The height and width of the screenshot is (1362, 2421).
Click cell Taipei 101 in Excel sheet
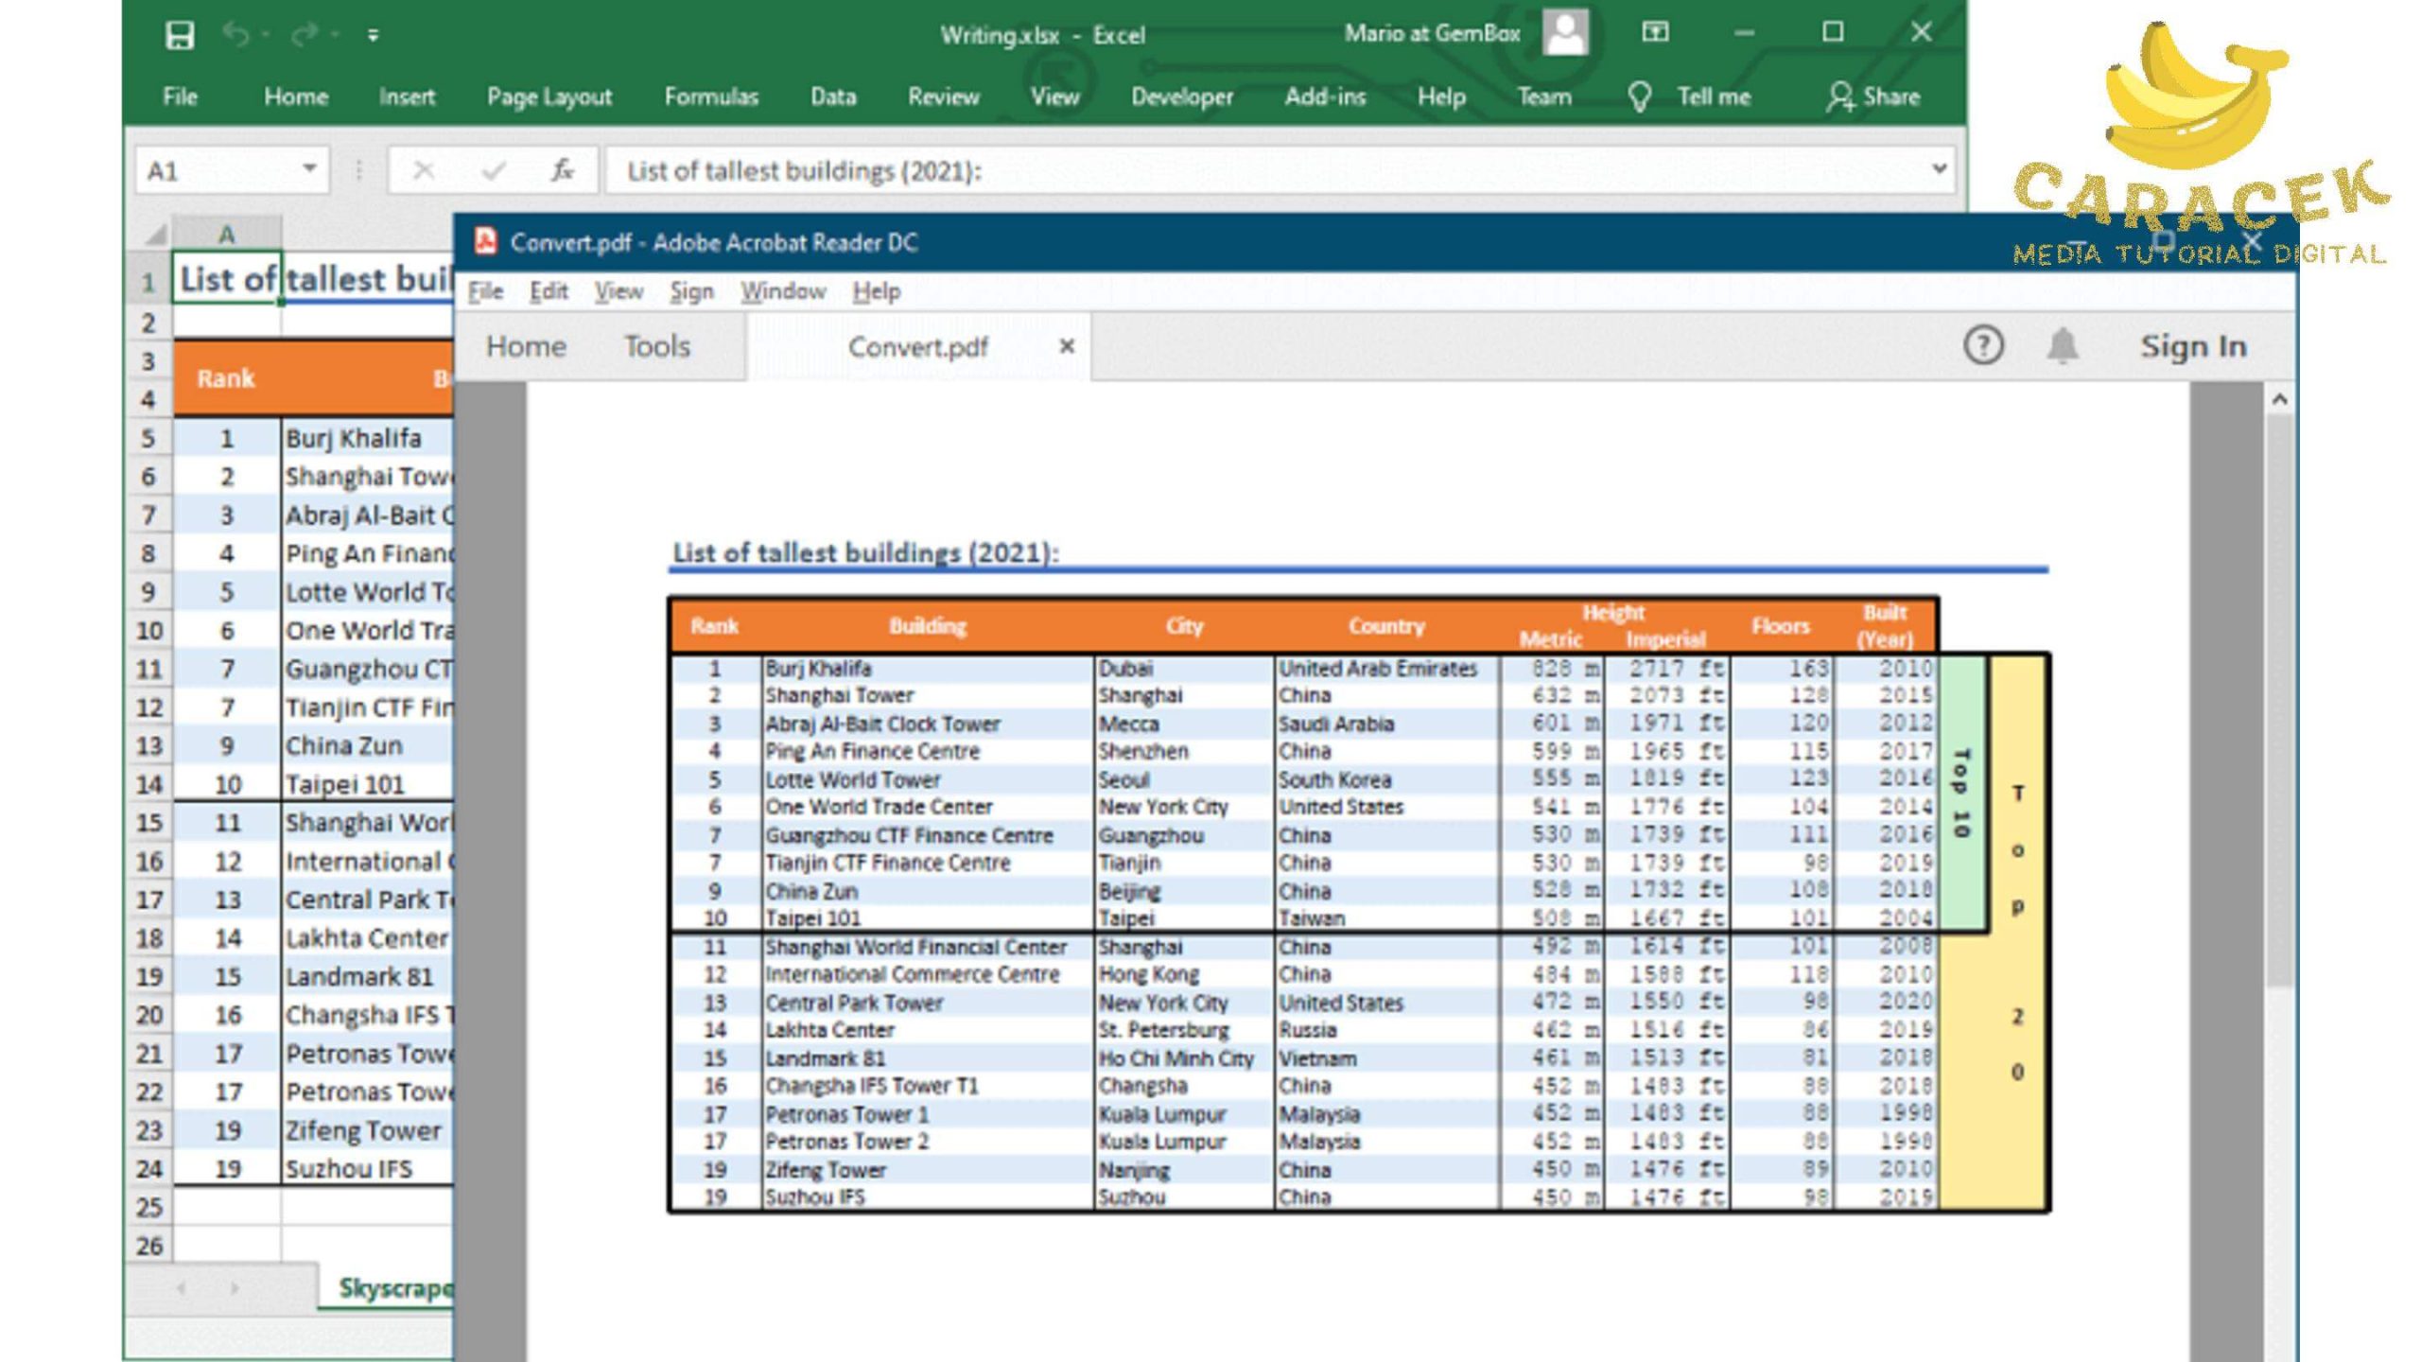(367, 785)
